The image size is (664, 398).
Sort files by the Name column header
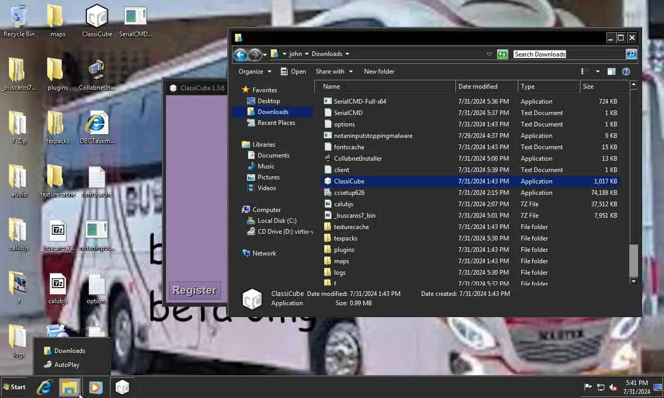[x=385, y=87]
